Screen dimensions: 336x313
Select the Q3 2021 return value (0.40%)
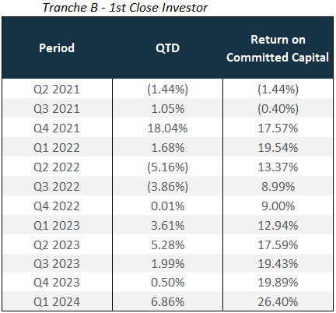click(x=278, y=109)
